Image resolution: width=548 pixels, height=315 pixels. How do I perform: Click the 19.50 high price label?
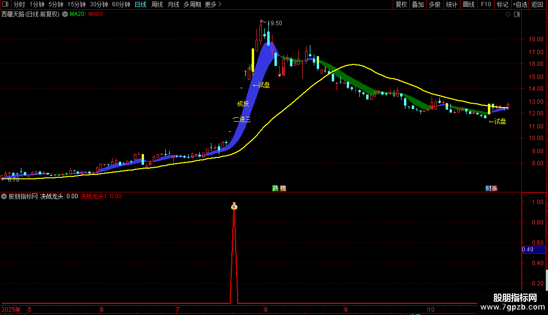click(x=274, y=23)
